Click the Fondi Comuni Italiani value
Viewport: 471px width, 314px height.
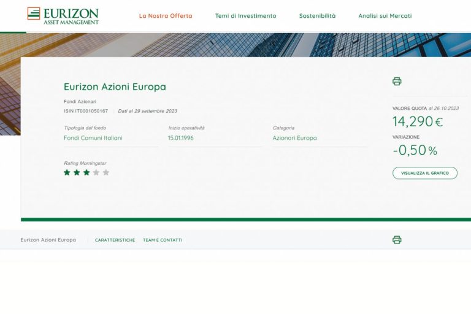tap(93, 138)
